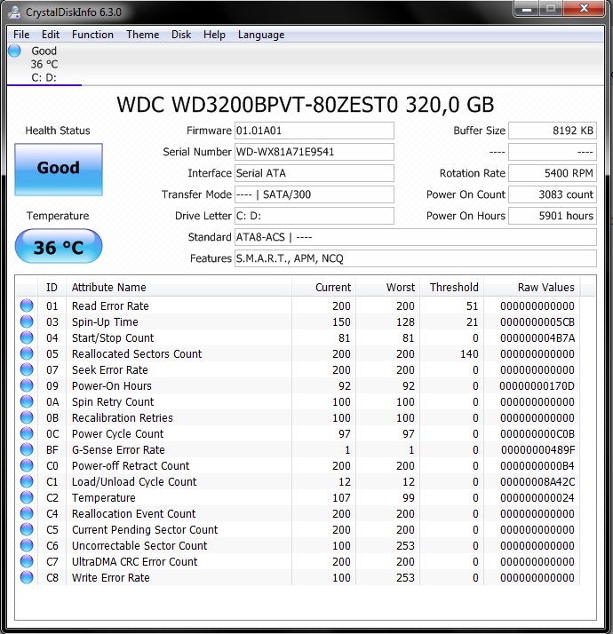This screenshot has width=613, height=634.
Task: Click the Features field S.M.A.R.T., APM, NCQ
Action: pos(416,258)
